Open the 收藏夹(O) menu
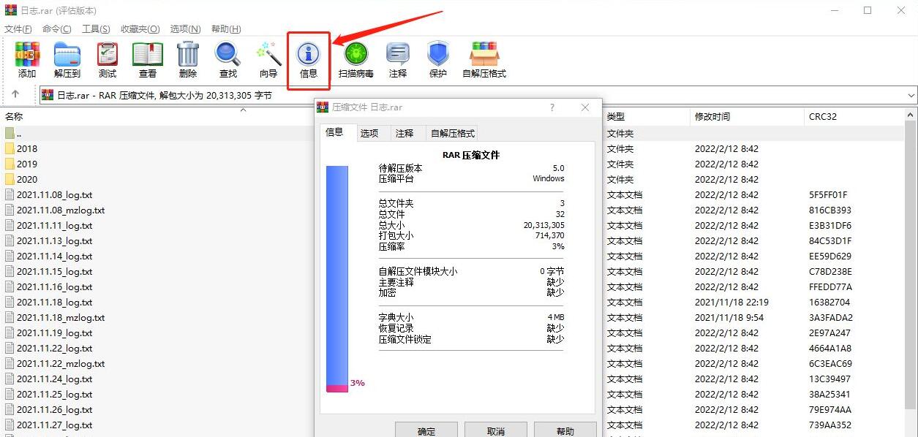Image resolution: width=918 pixels, height=437 pixels. tap(140, 29)
